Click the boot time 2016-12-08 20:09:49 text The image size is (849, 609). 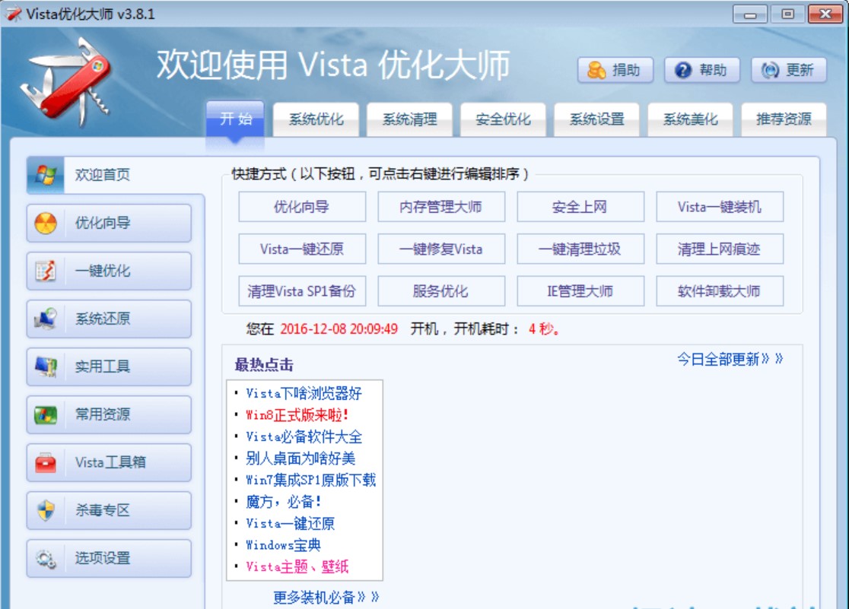(339, 328)
